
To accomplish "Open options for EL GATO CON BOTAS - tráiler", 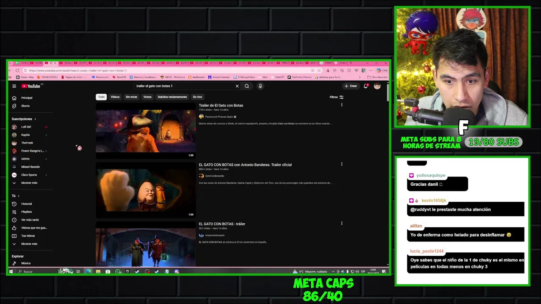I will pos(342,223).
